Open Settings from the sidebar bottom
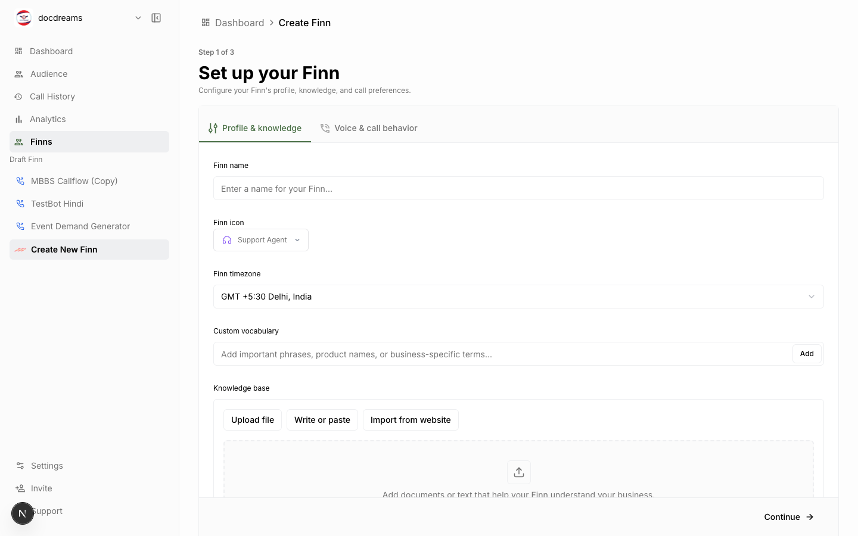The width and height of the screenshot is (858, 536). click(x=89, y=466)
